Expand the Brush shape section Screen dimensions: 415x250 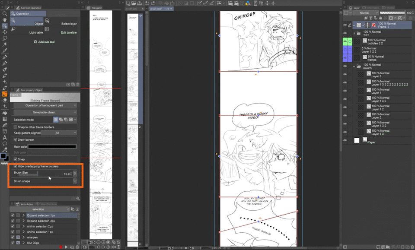click(75, 181)
